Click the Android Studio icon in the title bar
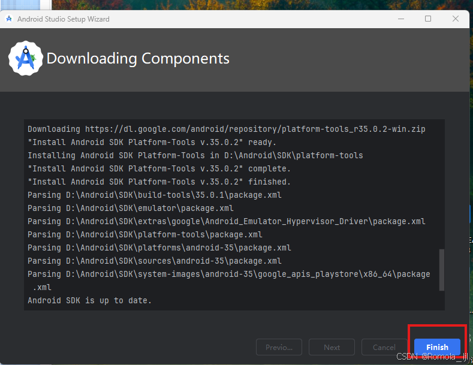 (x=9, y=19)
